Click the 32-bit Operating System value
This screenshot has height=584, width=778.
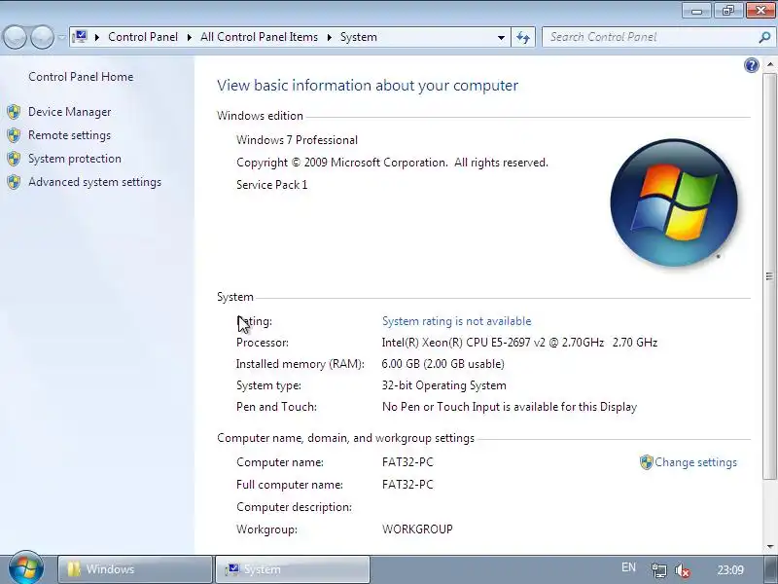coord(444,385)
